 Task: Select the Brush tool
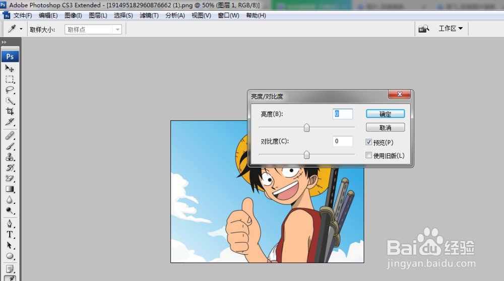click(x=10, y=147)
